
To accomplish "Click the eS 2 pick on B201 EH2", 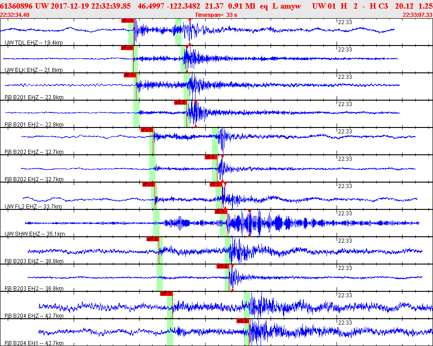I will tap(180, 102).
